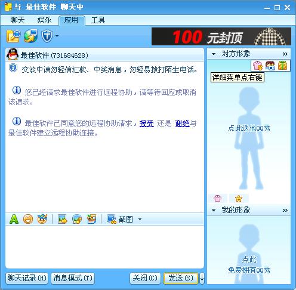Image resolution: width=296 pixels, height=290 pixels.
Task: Click in the message input box
Action: (104, 246)
